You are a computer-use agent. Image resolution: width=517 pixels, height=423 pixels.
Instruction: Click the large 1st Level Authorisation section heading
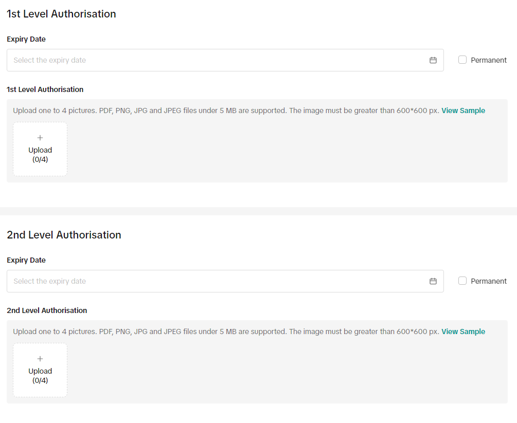pos(61,14)
